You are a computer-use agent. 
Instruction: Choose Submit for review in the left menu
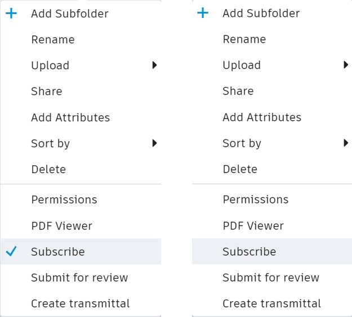coord(79,278)
